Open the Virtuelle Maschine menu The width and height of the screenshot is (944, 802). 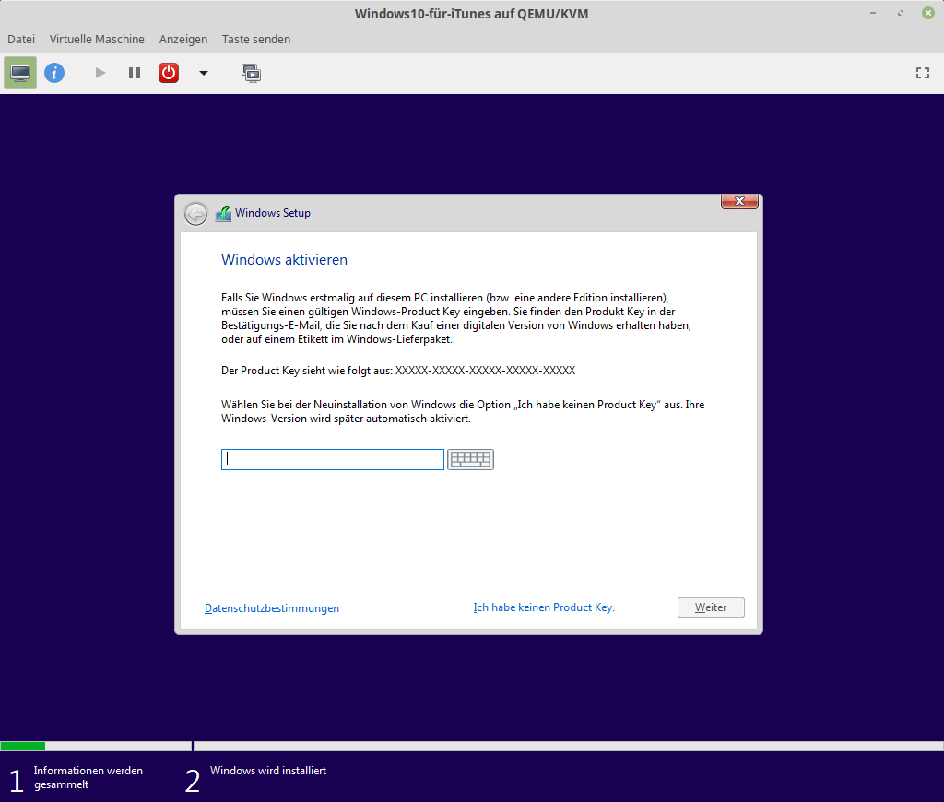coord(97,40)
